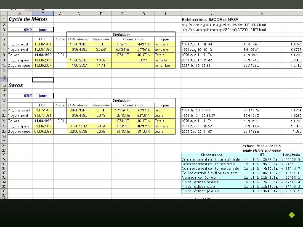The height and width of the screenshot is (227, 303).
Task: Select highlighted column B header
Action: 43,14
